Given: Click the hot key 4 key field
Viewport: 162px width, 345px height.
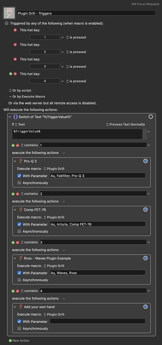Looking at the screenshot, I should point(45,81).
